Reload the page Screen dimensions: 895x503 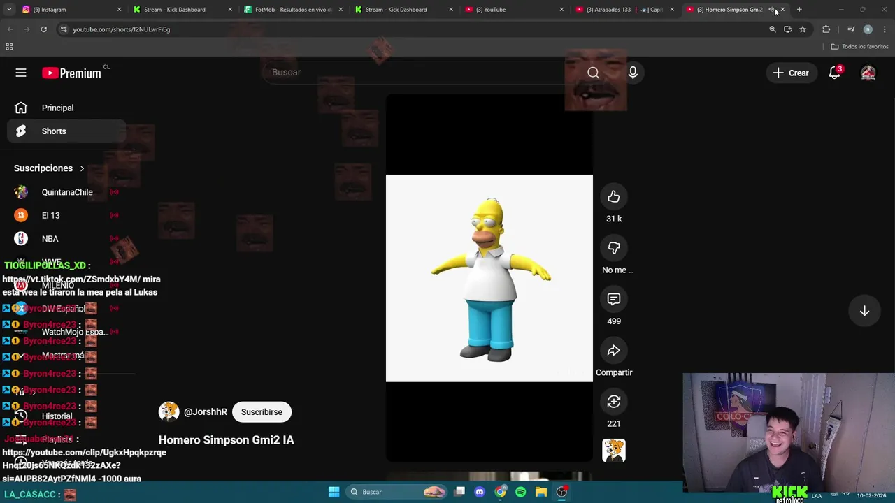point(43,29)
